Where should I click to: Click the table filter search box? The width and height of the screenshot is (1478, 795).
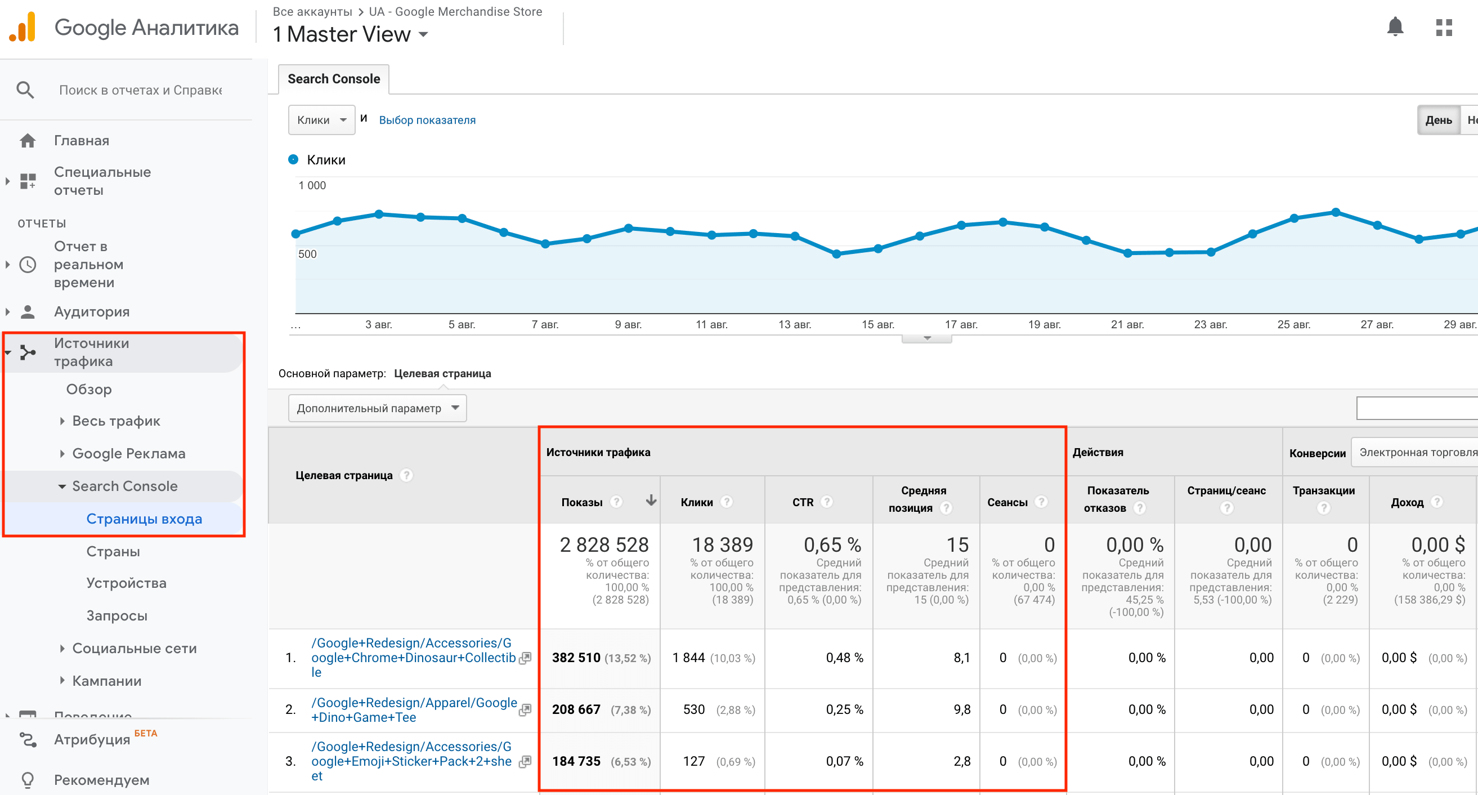pos(1417,408)
